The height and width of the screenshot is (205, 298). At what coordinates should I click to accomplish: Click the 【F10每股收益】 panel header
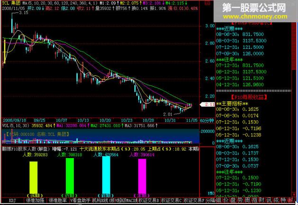(249, 97)
